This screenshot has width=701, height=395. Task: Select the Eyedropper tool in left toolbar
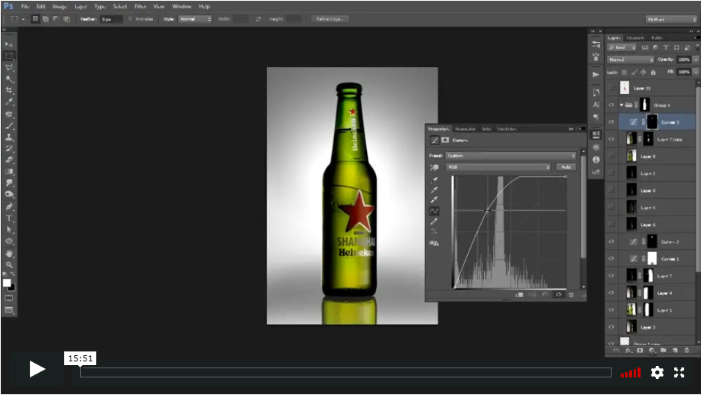click(9, 102)
